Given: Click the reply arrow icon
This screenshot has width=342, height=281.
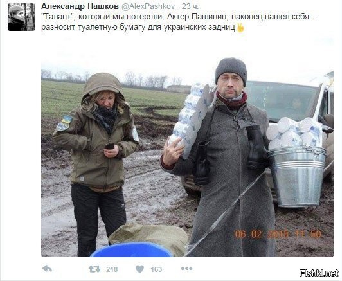Looking at the screenshot, I should coord(47,269).
